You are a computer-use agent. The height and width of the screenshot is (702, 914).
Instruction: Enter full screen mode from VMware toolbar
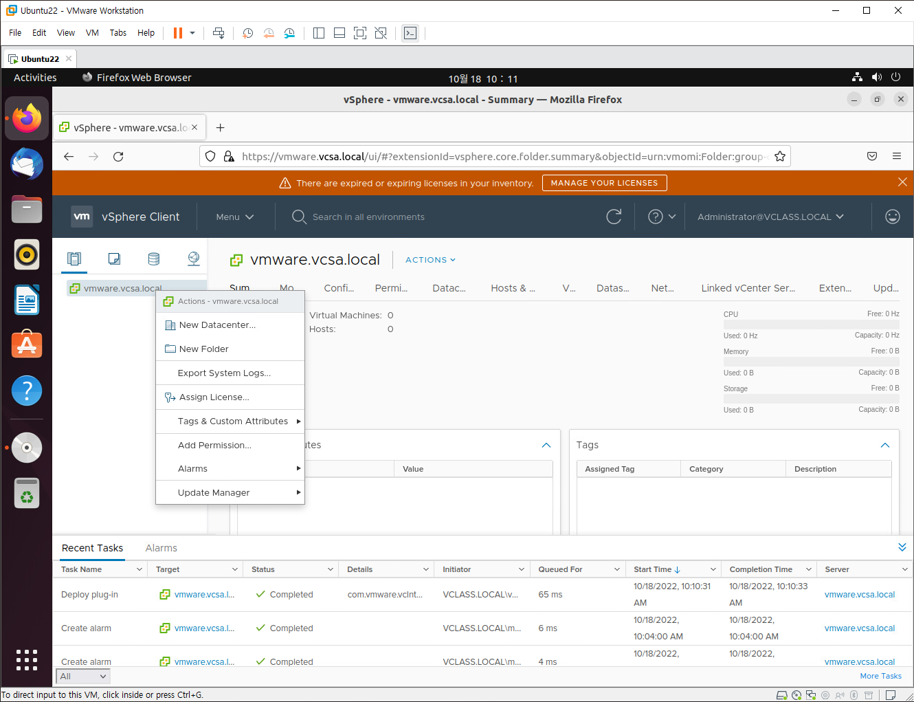(x=360, y=33)
